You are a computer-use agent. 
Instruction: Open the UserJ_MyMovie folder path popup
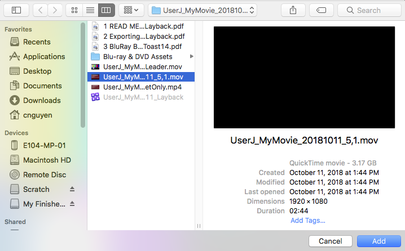pos(202,10)
